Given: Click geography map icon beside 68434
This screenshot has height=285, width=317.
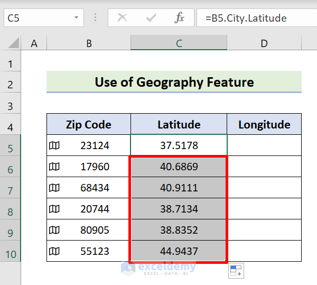Looking at the screenshot, I should pyautogui.click(x=54, y=188).
